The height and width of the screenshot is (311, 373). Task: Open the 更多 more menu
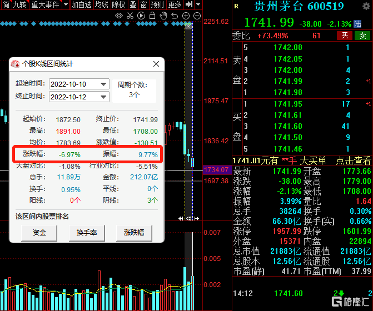(175, 4)
